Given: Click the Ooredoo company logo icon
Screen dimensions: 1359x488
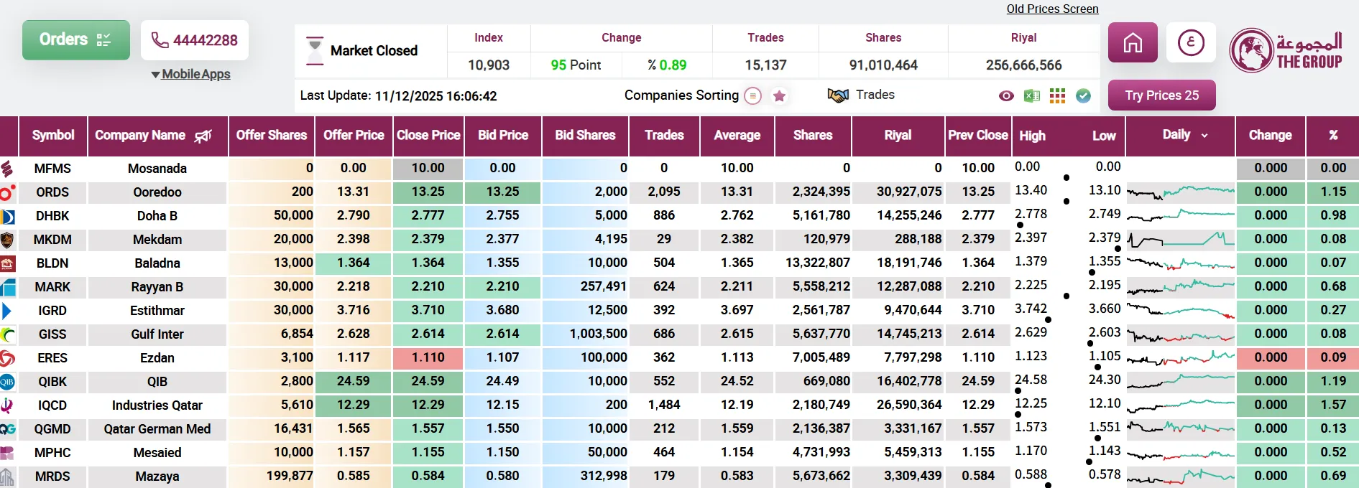Looking at the screenshot, I should pyautogui.click(x=7, y=192).
